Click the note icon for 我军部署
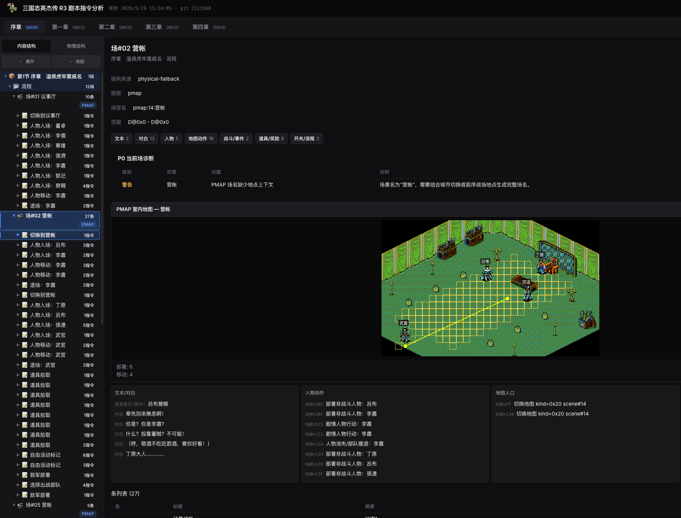 tap(25, 475)
